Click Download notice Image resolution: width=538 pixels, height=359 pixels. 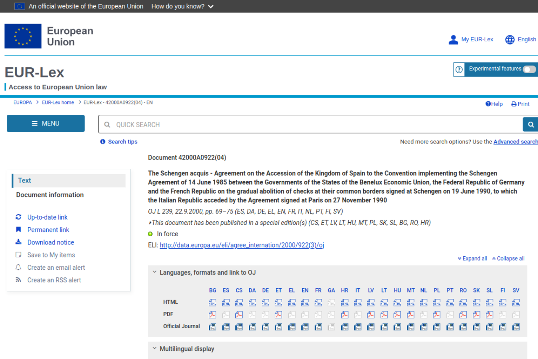[50, 242]
